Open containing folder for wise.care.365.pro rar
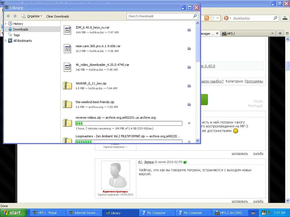The width and height of the screenshot is (290, 217). click(x=189, y=49)
